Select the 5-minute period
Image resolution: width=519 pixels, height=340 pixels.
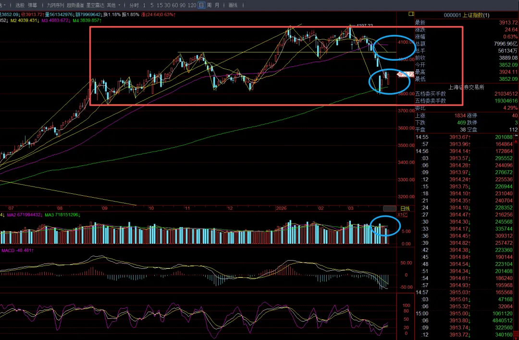[x=152, y=5]
